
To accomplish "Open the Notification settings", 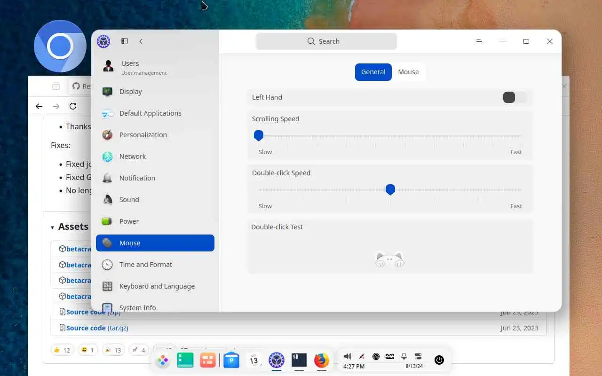I will coord(155,178).
